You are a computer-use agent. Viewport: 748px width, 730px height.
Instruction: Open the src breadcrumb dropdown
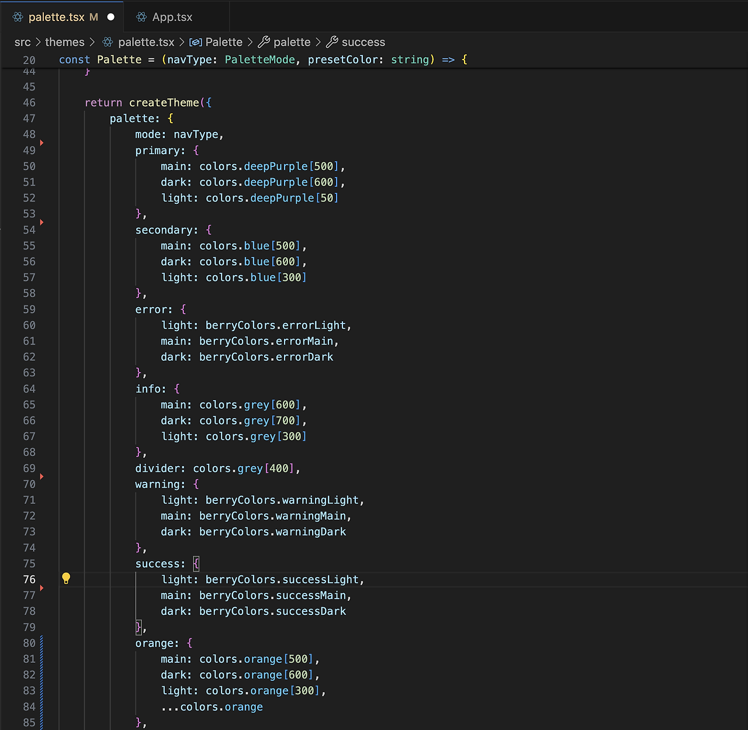coord(22,42)
